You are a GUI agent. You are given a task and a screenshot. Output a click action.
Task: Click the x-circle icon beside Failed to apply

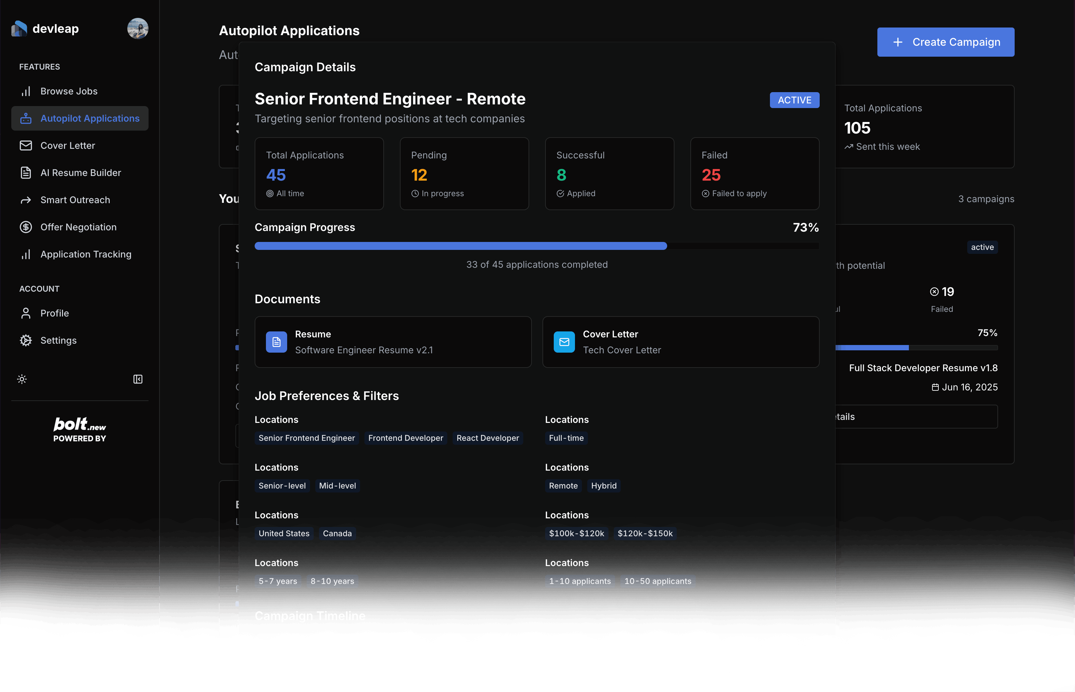pos(705,194)
